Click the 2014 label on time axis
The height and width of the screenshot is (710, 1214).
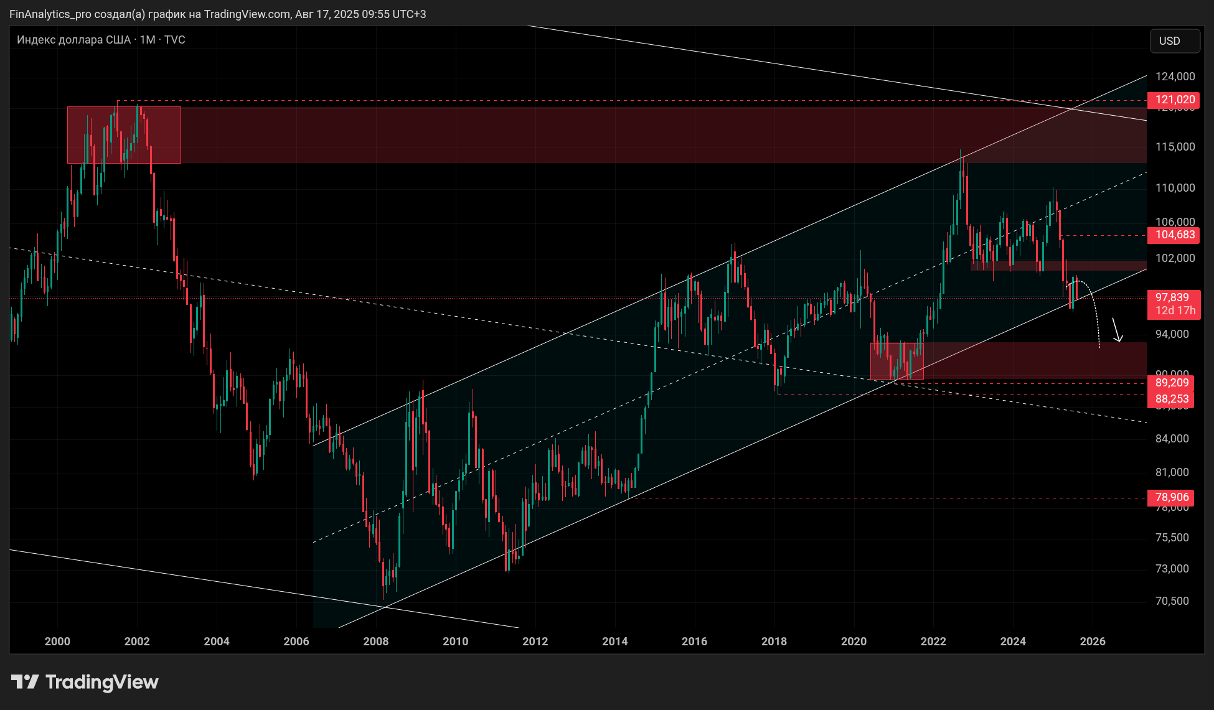[x=615, y=642]
